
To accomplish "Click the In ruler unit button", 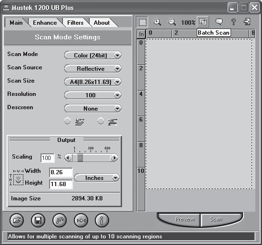I will click(141, 34).
